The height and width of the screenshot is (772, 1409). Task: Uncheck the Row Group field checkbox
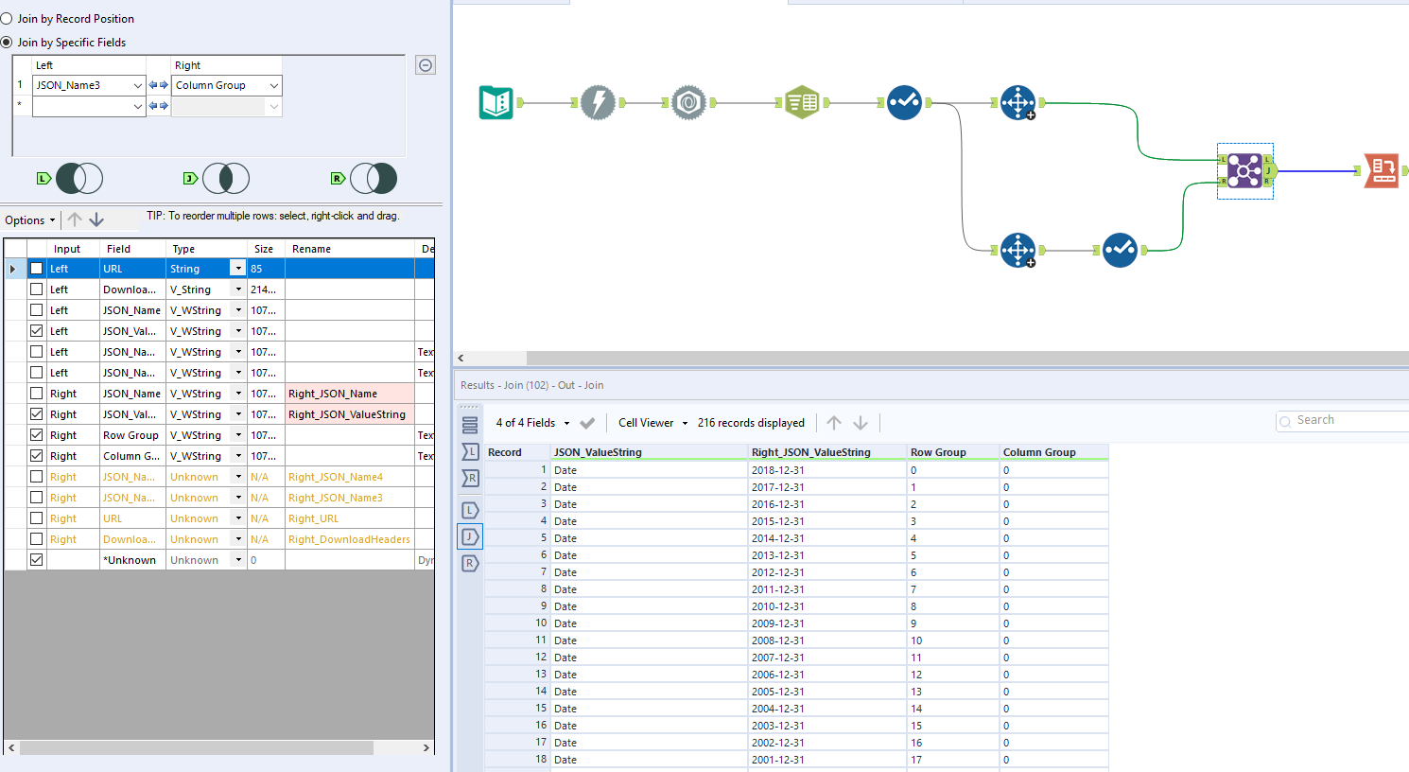[36, 435]
